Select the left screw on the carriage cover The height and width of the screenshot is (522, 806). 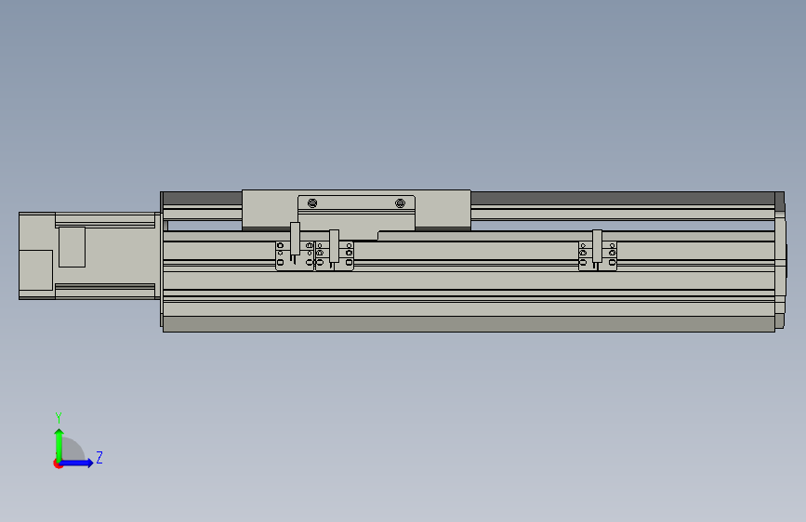pyautogui.click(x=312, y=203)
